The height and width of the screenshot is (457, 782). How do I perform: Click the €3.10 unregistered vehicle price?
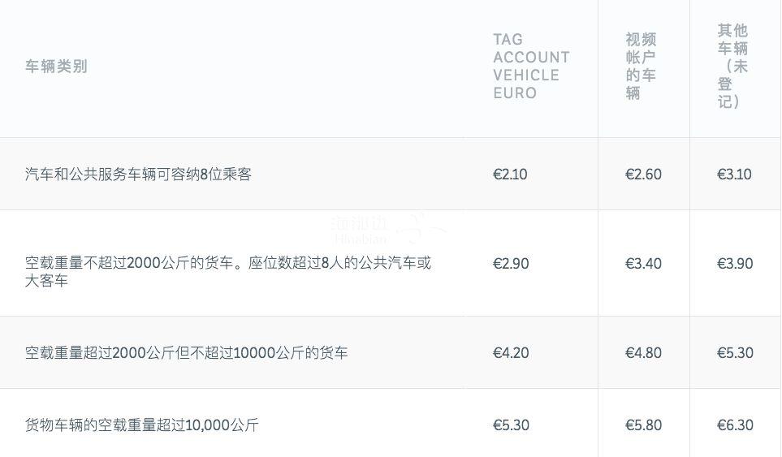pyautogui.click(x=735, y=175)
